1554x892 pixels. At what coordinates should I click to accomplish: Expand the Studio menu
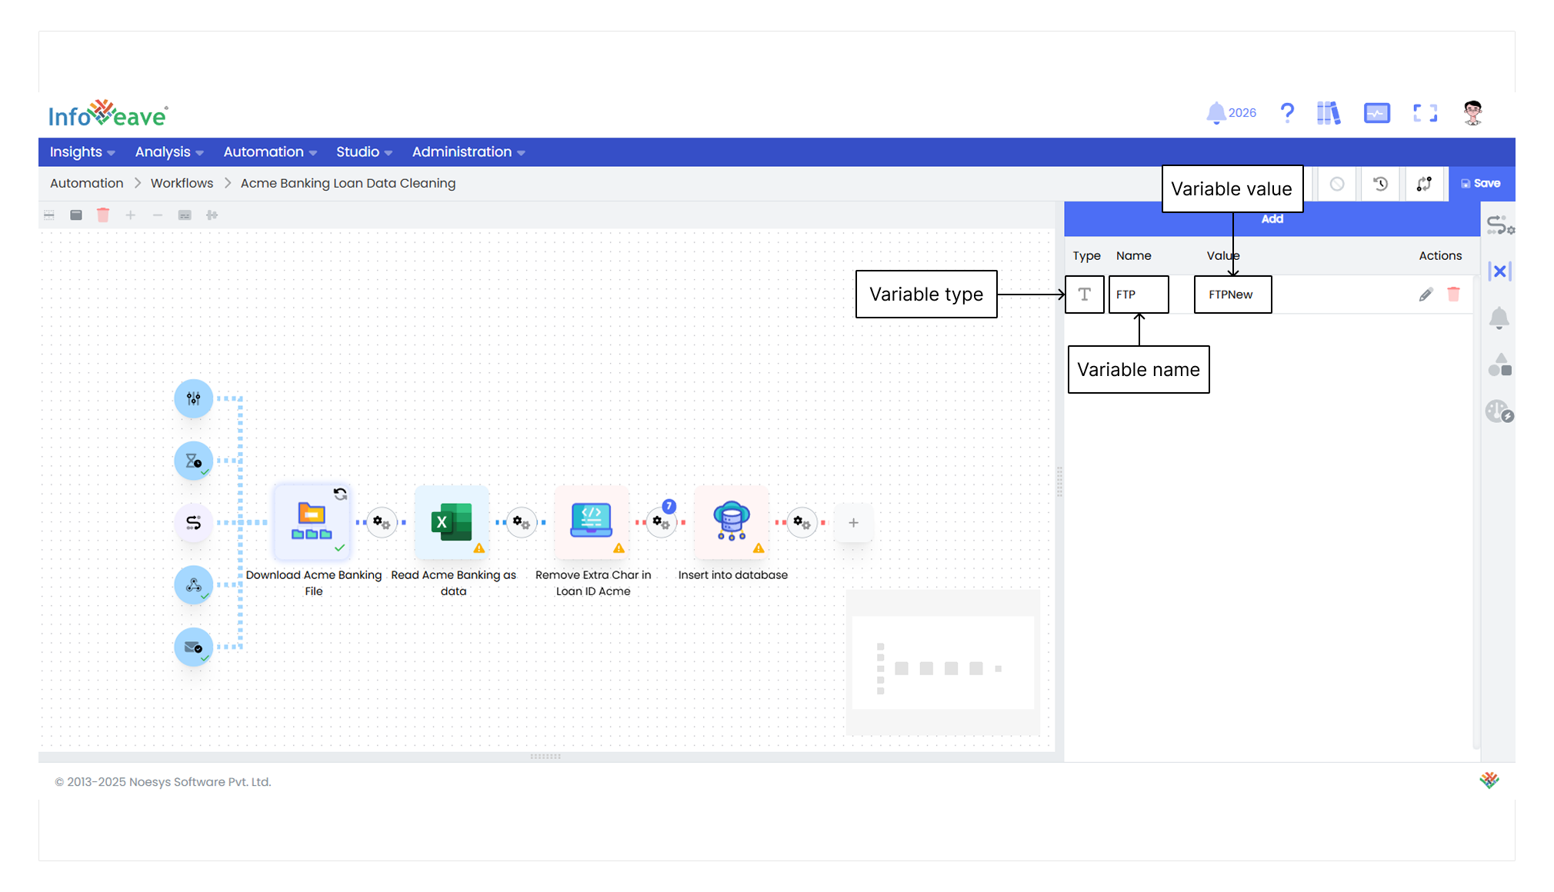click(x=364, y=152)
